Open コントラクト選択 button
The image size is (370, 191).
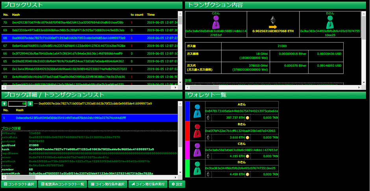(19, 184)
